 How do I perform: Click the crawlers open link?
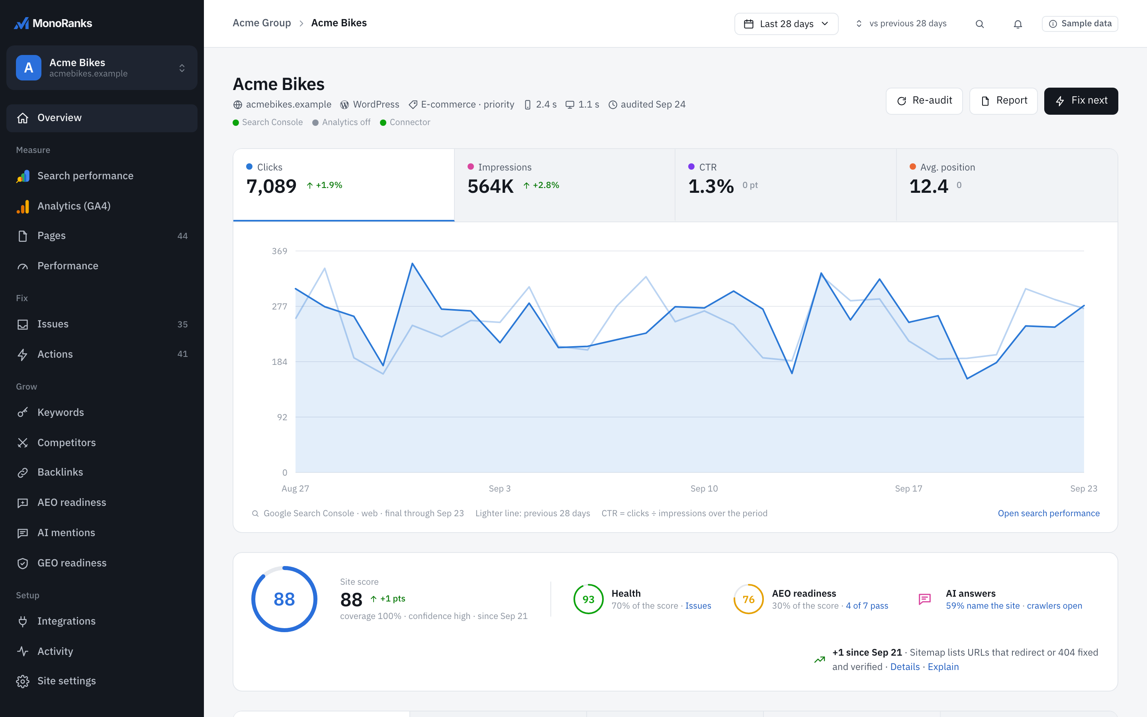1055,606
